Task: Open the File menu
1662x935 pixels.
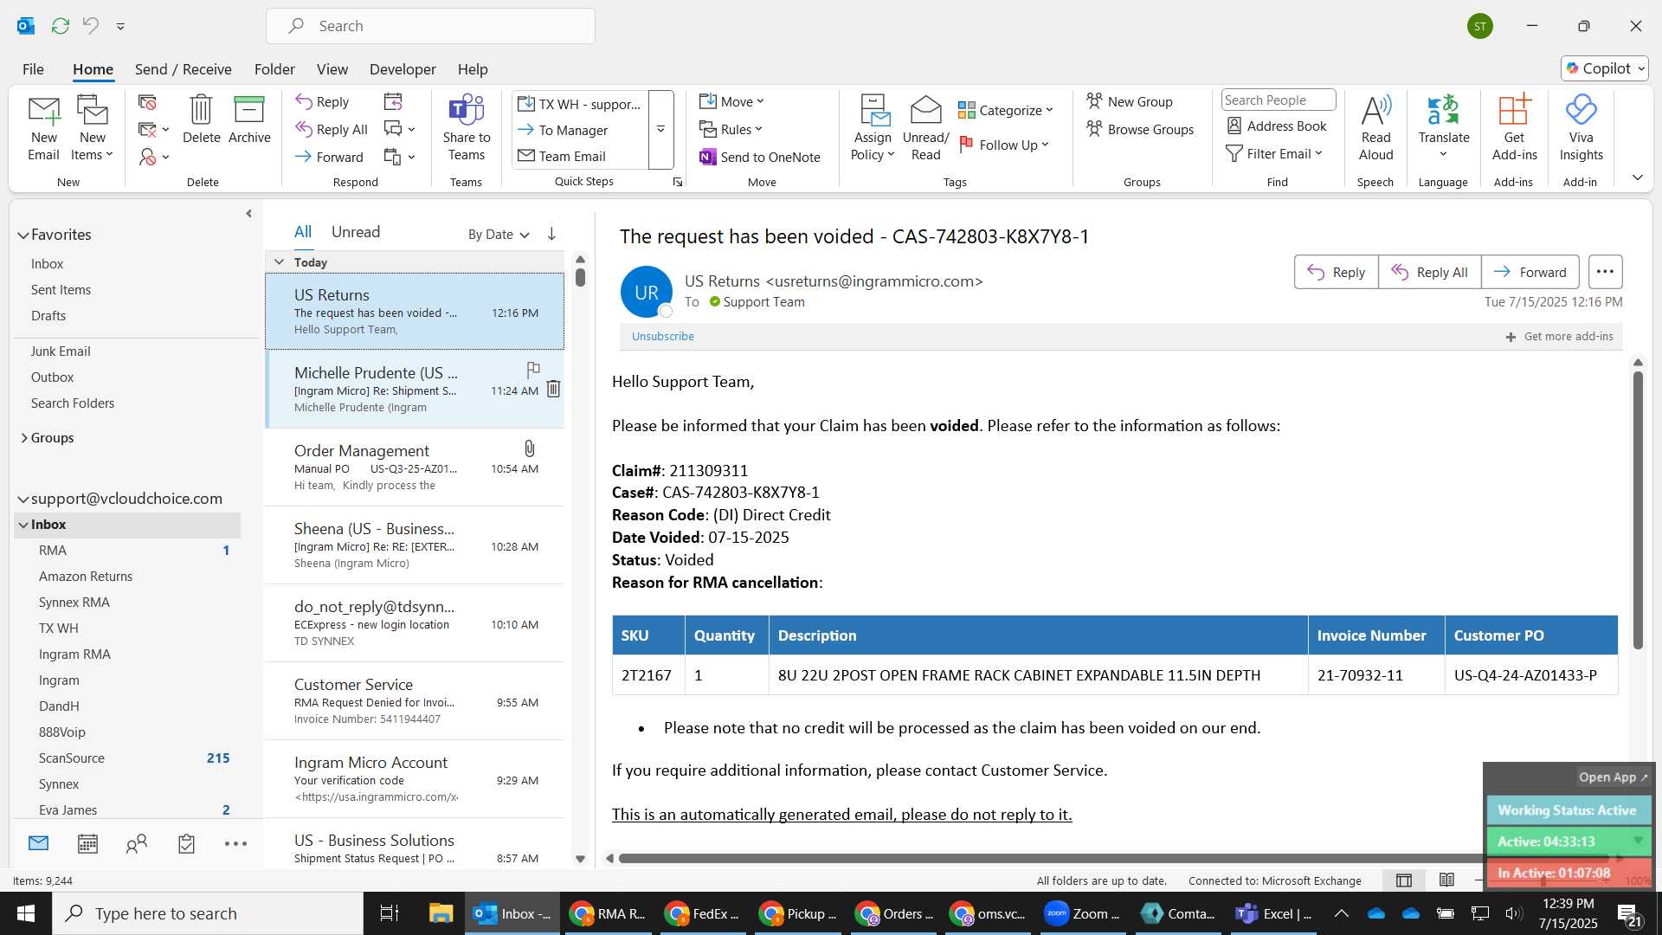Action: point(33,69)
